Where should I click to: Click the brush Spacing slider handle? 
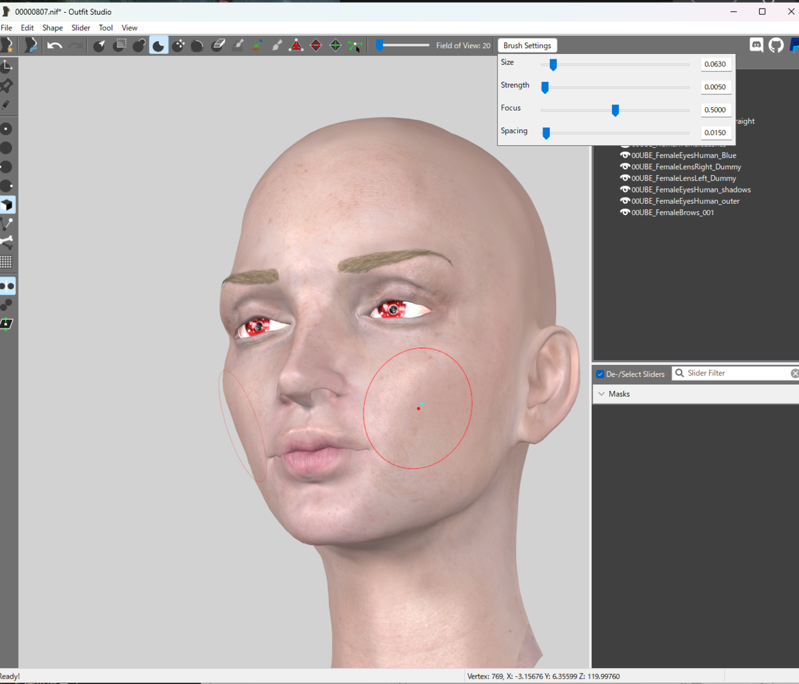click(x=546, y=133)
